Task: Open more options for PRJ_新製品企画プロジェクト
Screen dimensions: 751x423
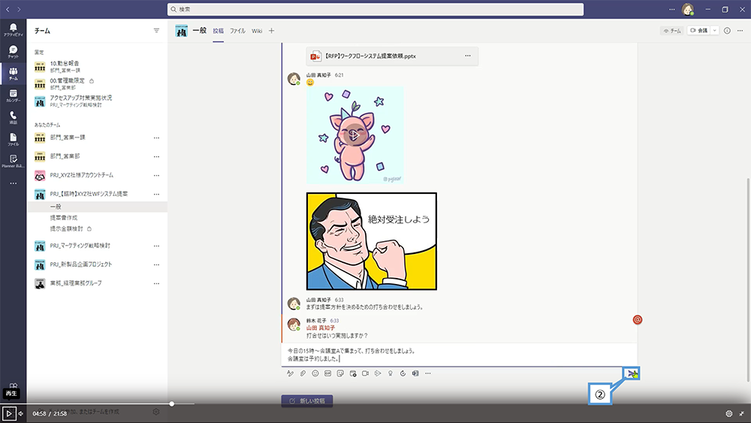Action: tap(156, 264)
